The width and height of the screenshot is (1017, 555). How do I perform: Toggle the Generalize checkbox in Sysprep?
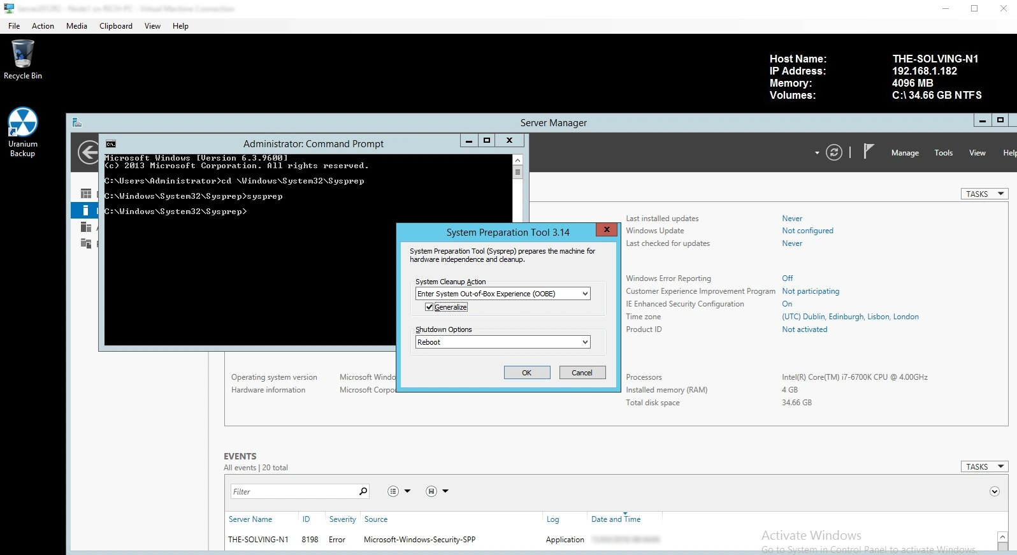pos(429,307)
